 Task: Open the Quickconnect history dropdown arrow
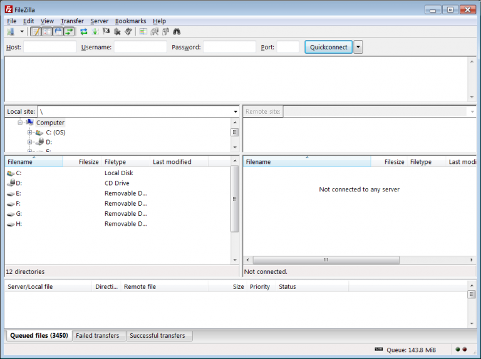358,47
